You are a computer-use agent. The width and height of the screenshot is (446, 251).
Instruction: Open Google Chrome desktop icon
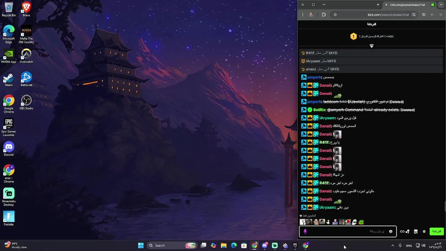click(x=9, y=104)
